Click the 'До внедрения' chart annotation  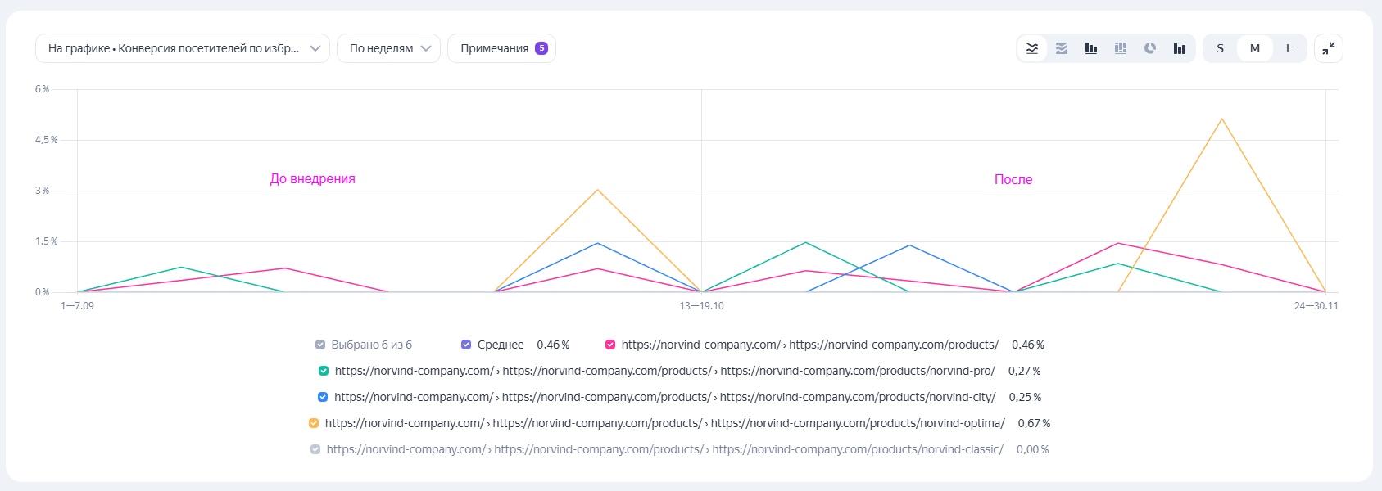313,178
